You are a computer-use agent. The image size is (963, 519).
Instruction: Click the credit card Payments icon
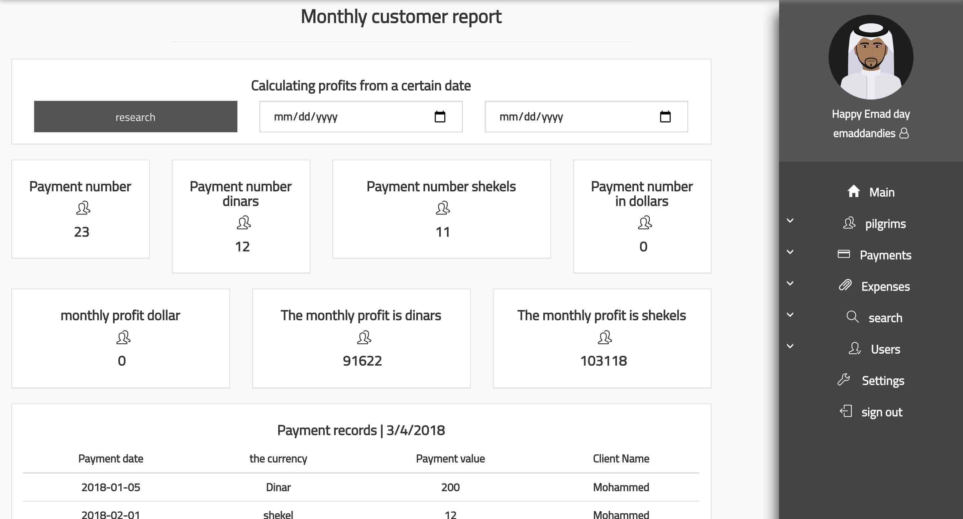(843, 254)
